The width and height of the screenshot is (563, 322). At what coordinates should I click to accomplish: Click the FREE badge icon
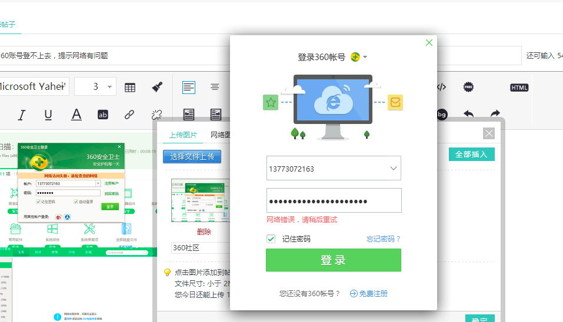click(x=468, y=87)
